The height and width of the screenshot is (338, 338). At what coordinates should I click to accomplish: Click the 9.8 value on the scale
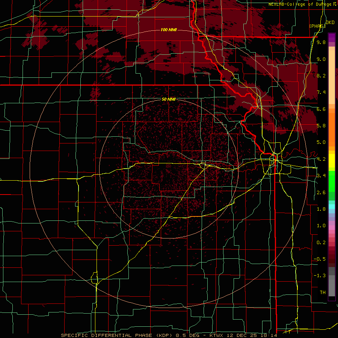[321, 42]
